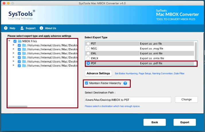Select the PST export radio button
This screenshot has width=205, height=132.
(88, 44)
